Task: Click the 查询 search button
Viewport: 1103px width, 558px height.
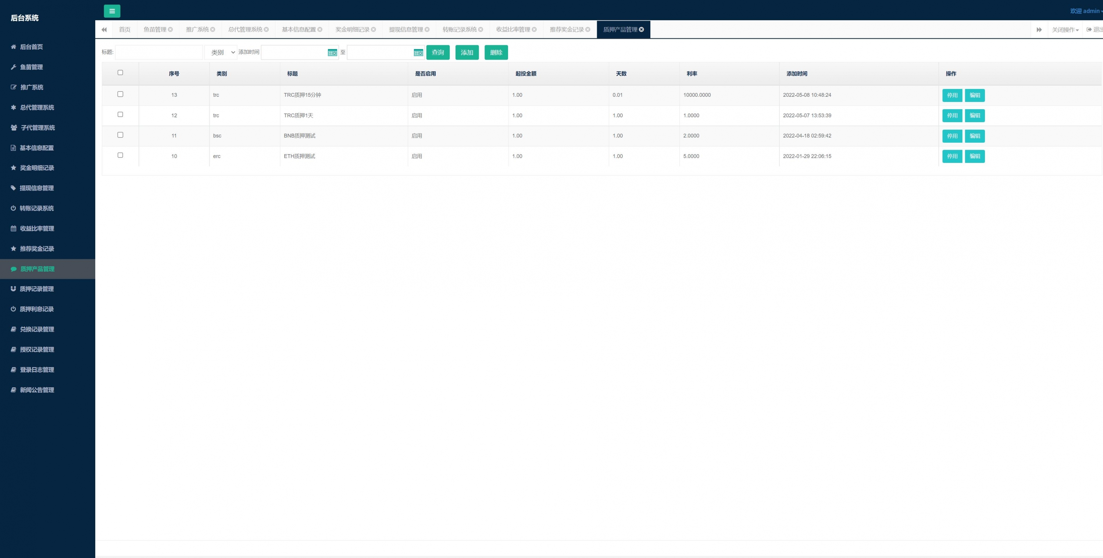Action: [x=438, y=53]
